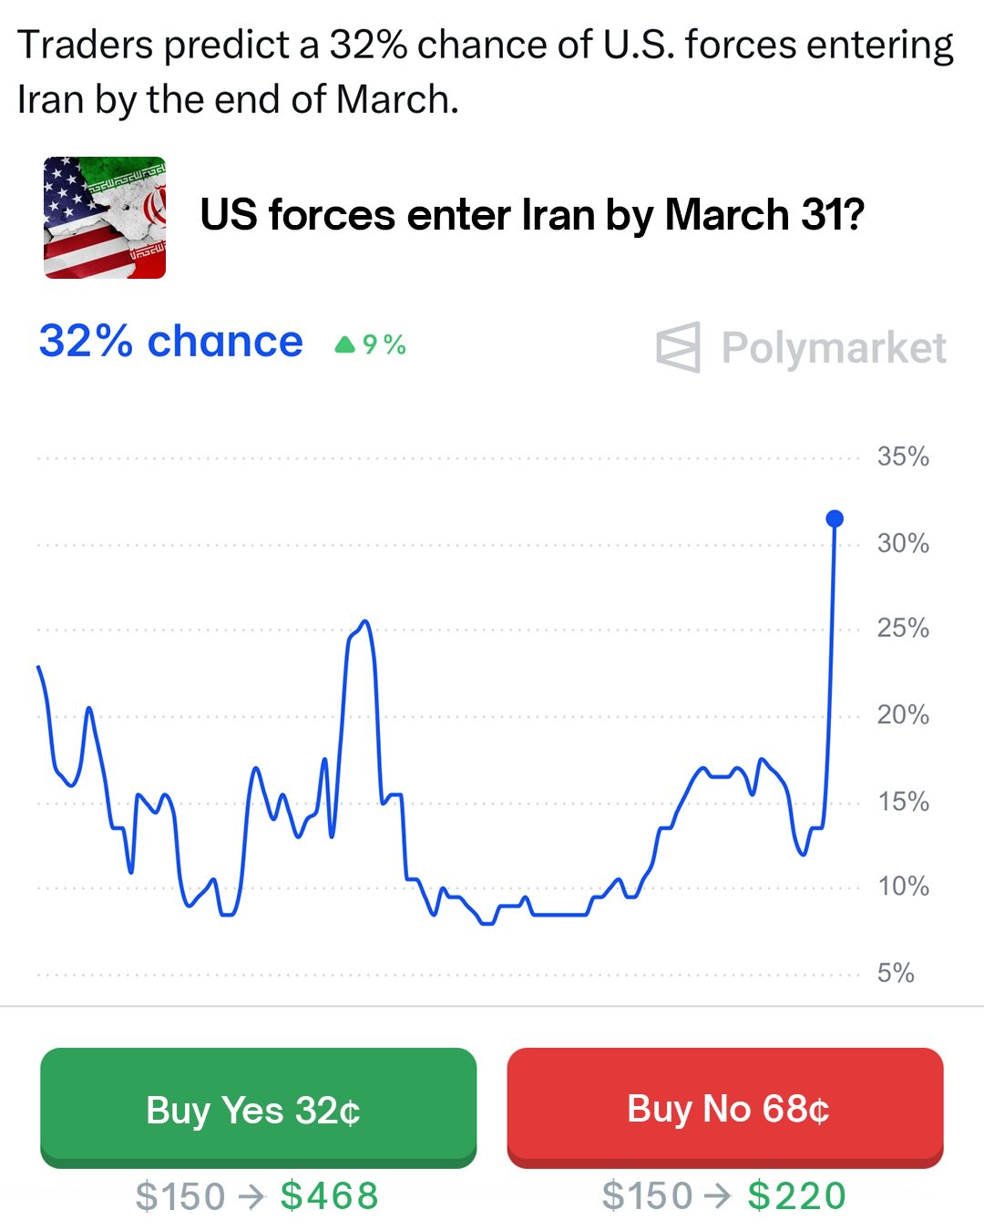This screenshot has width=984, height=1230.
Task: Click the $150 stake under Buy Yes
Action: (180, 1196)
